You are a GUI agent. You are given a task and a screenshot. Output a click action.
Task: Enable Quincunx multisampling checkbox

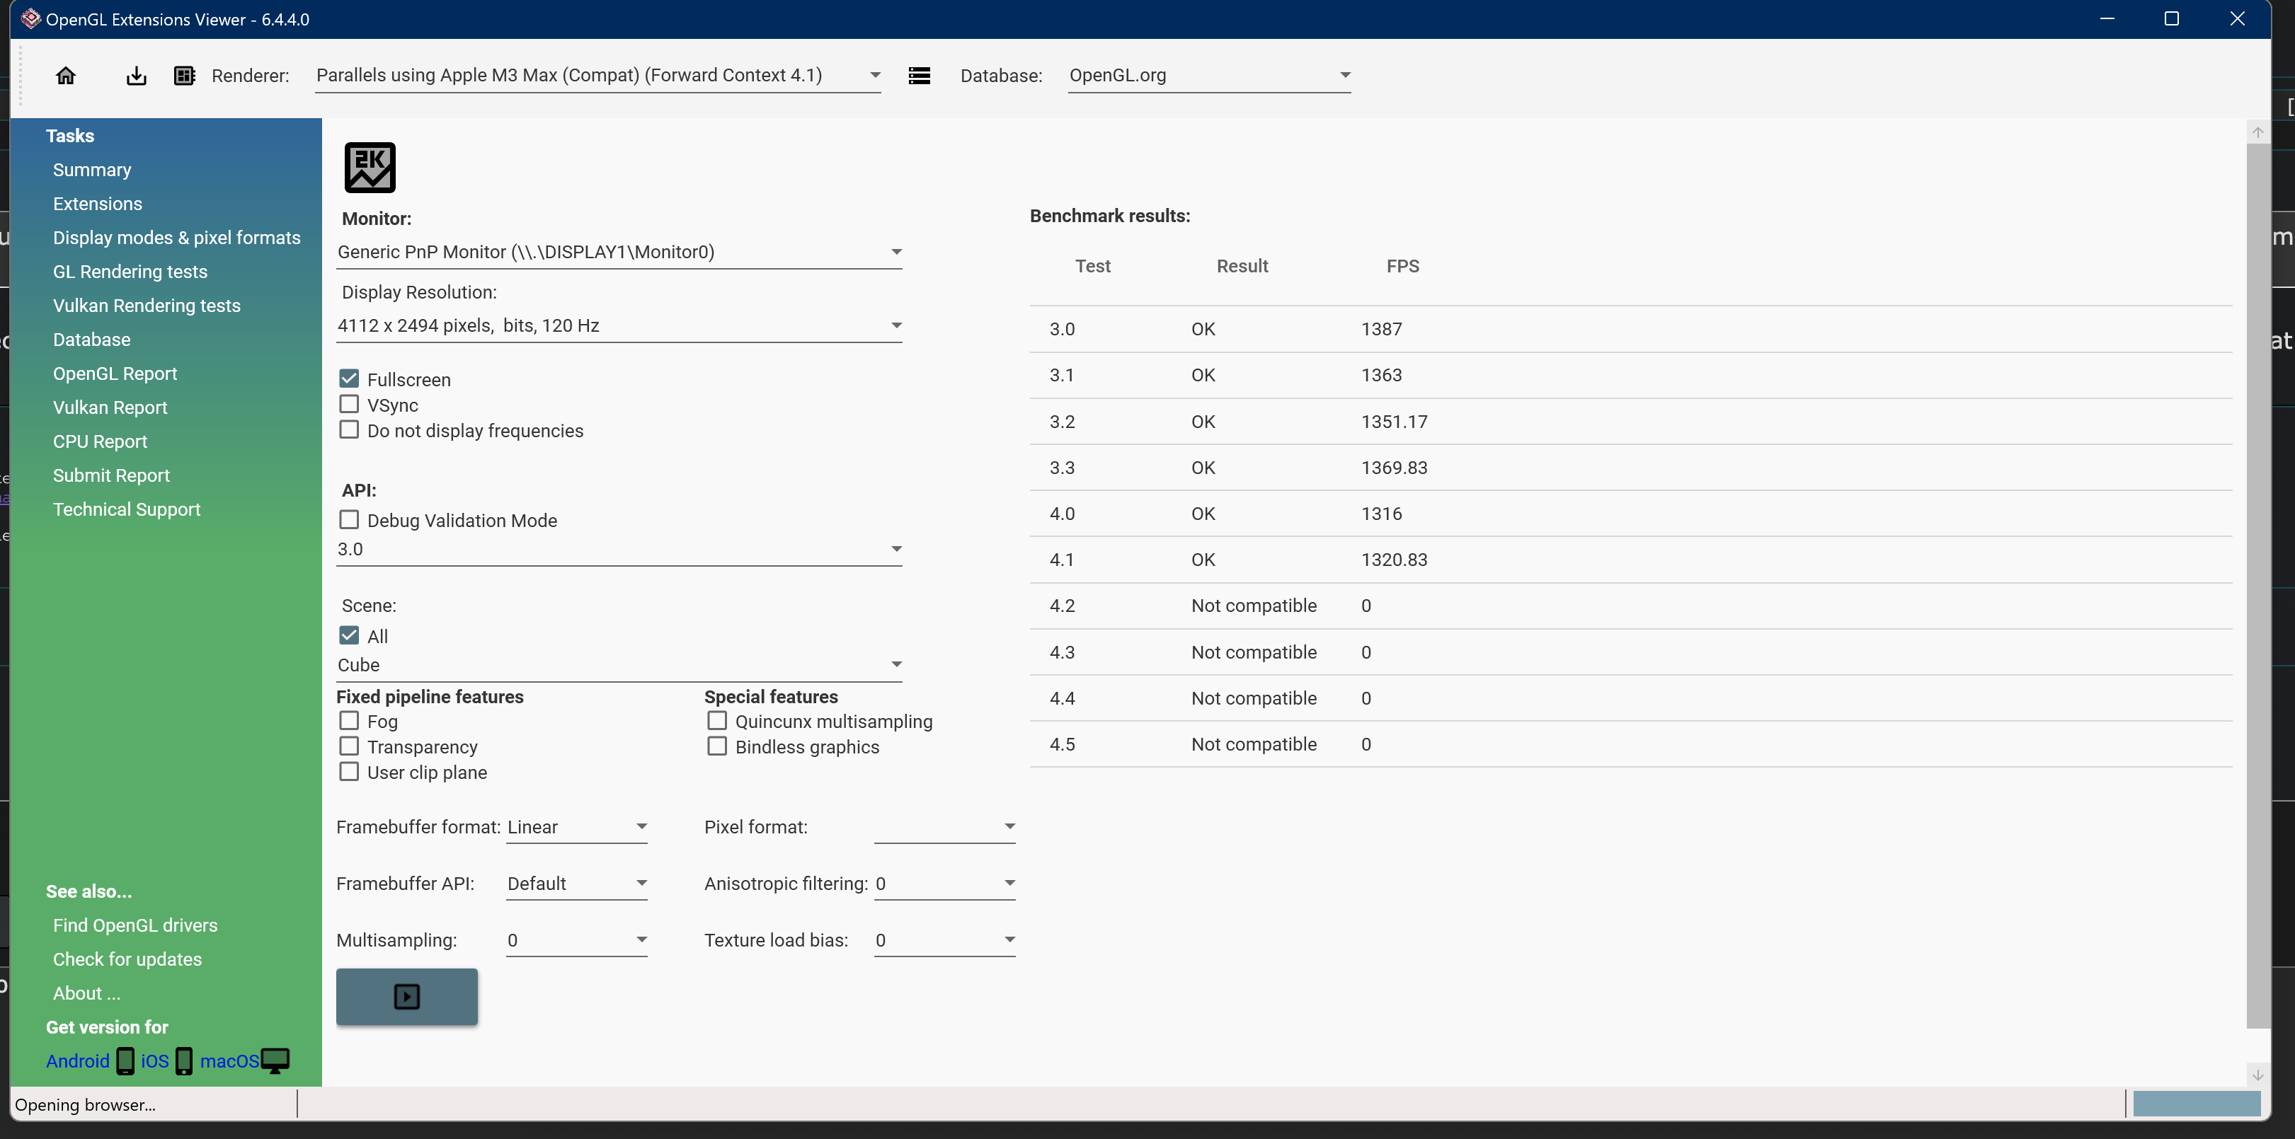(x=717, y=720)
